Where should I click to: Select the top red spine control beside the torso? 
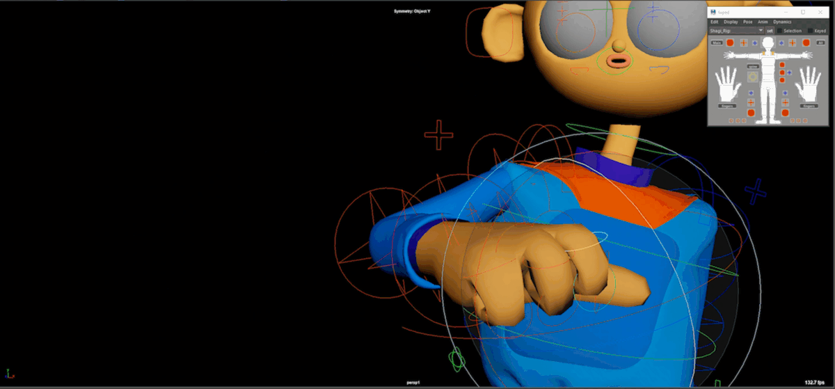[782, 65]
